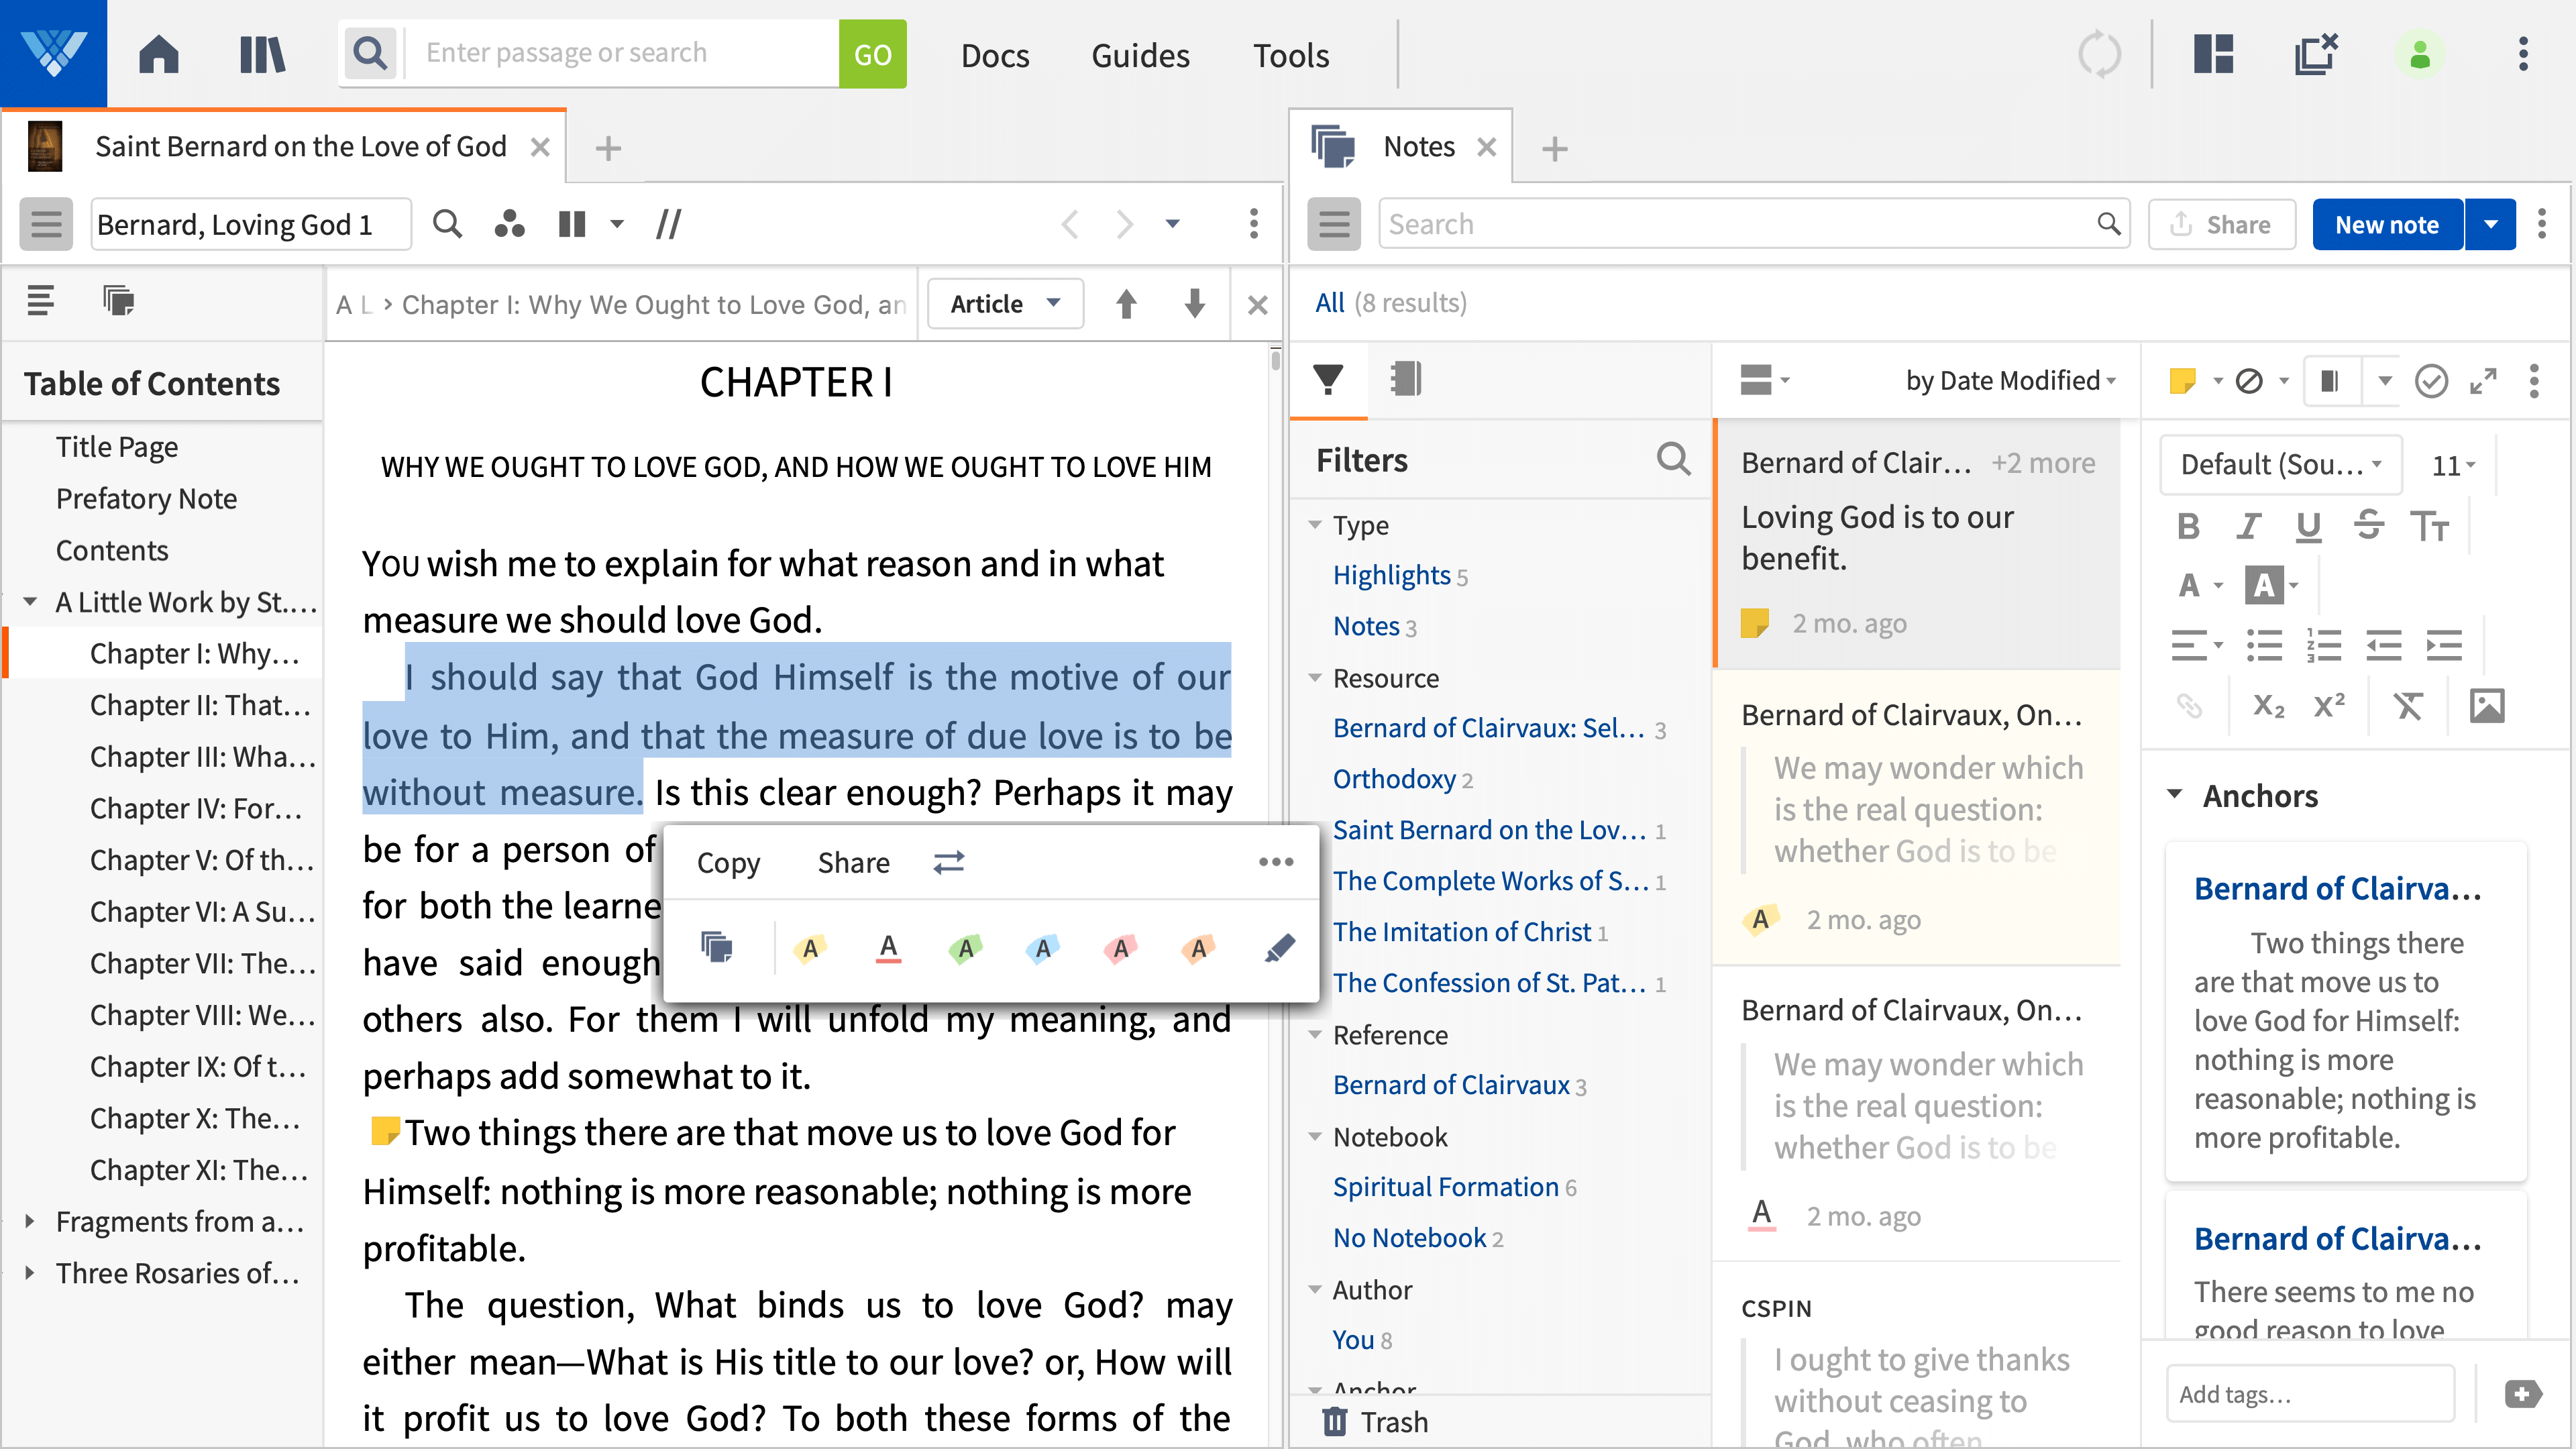Viewport: 2576px width, 1449px height.
Task: Open the Article navigation dropdown
Action: (x=1005, y=303)
